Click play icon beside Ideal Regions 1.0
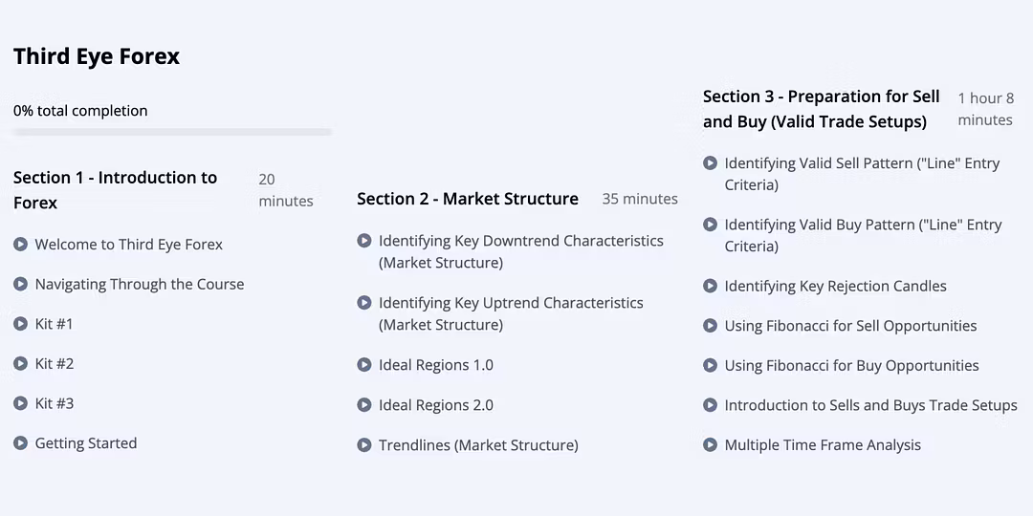1033x516 pixels. point(363,365)
